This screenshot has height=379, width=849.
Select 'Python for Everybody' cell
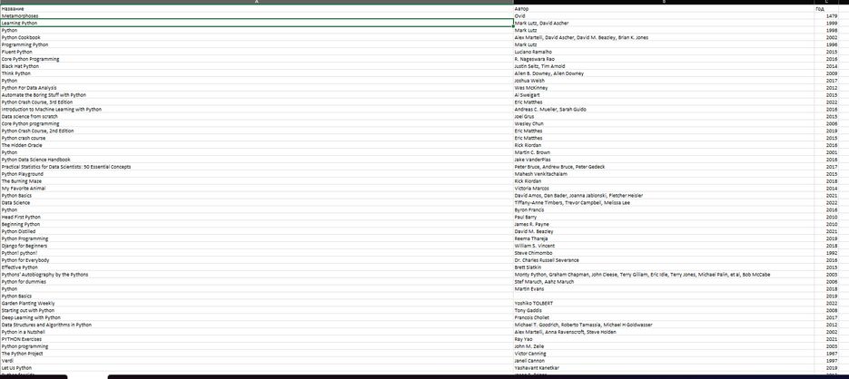click(257, 260)
